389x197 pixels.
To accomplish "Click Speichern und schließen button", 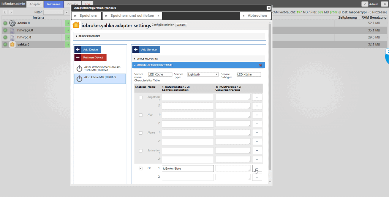I will tap(132, 16).
